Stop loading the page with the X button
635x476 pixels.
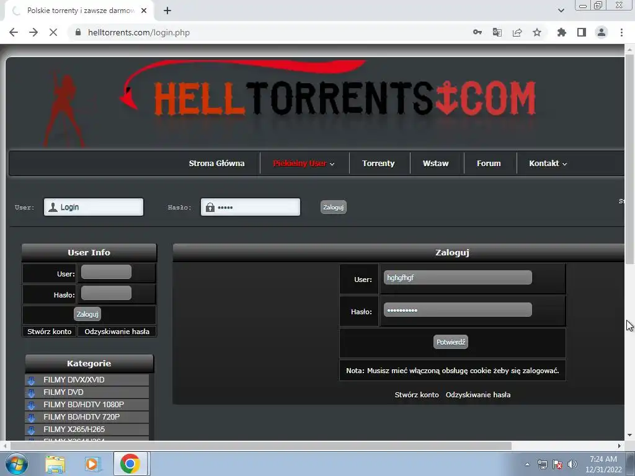point(53,32)
